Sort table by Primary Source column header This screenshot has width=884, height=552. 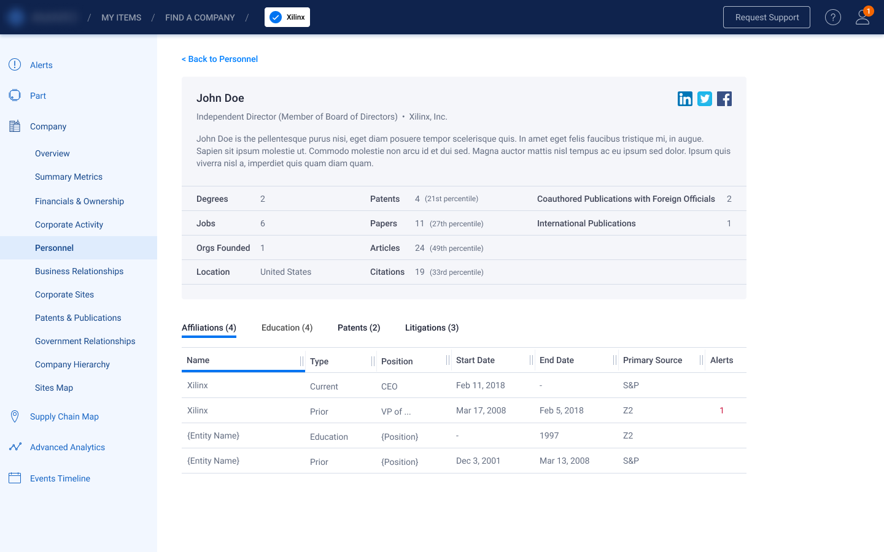(653, 360)
